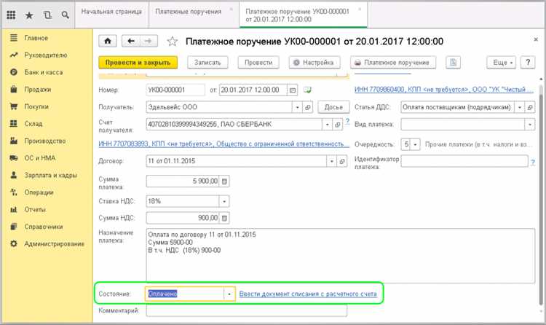Click the Записать button
This screenshot has height=325, width=546.
click(x=207, y=63)
